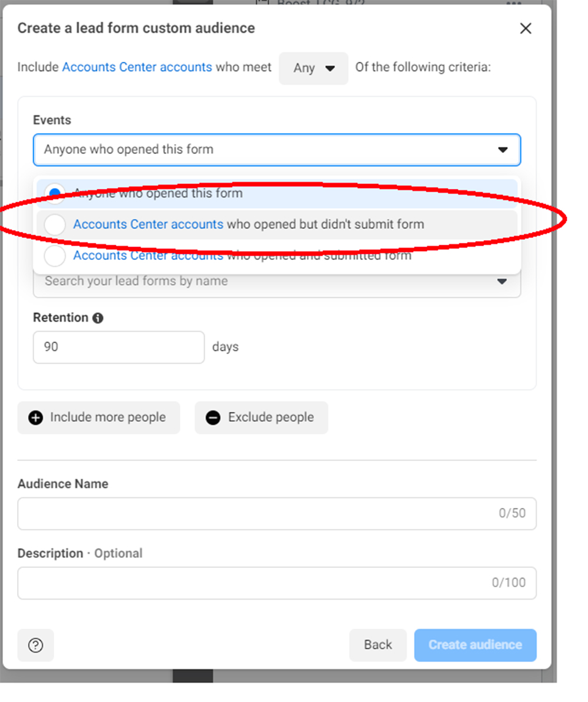Click the minus icon on Exclude people
This screenshot has width=588, height=702.
coord(213,417)
